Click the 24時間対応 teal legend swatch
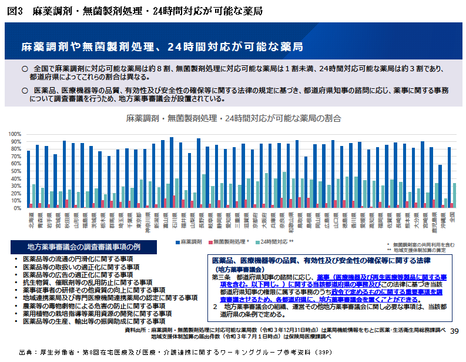 257,242
